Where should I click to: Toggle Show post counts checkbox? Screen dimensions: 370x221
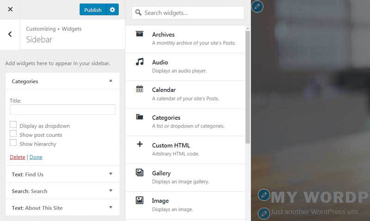(13, 134)
